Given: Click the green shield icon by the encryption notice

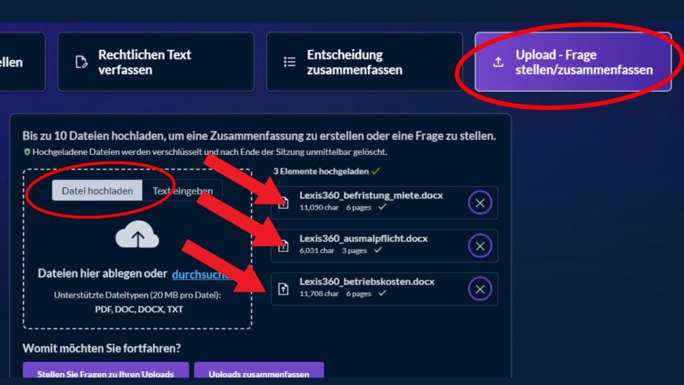Looking at the screenshot, I should 27,152.
